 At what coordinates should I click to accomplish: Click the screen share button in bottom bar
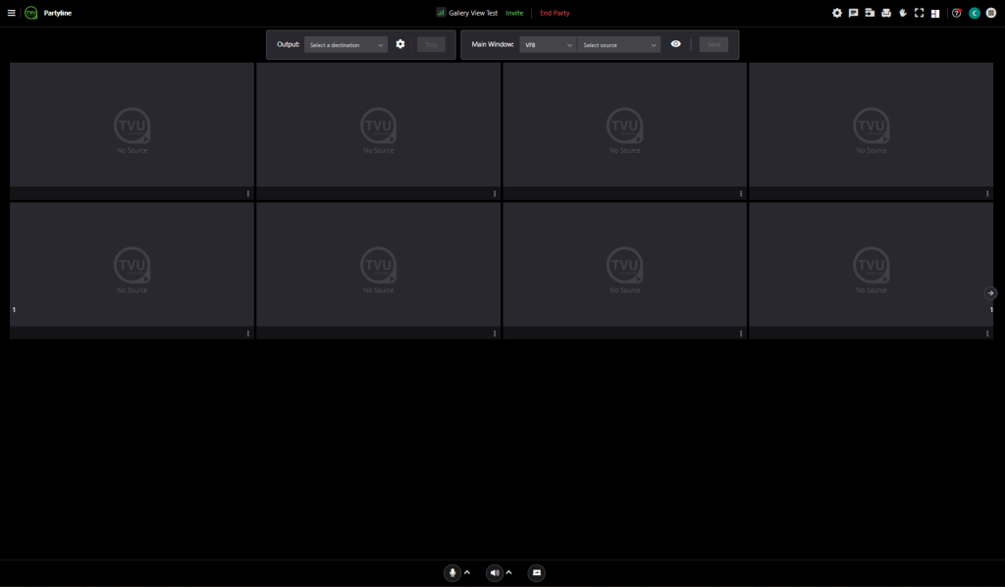pos(537,573)
